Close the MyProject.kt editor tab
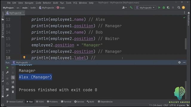 coord(23,13)
